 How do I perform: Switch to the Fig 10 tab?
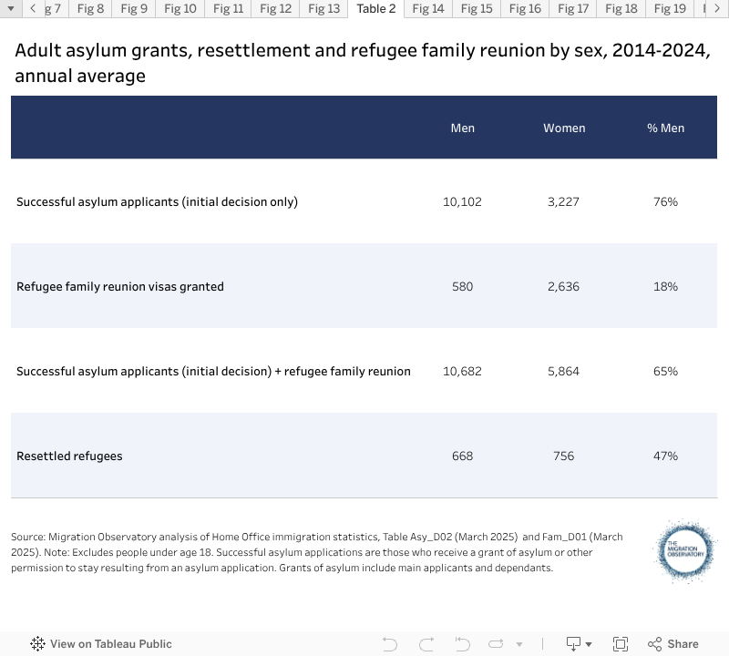[x=180, y=9]
